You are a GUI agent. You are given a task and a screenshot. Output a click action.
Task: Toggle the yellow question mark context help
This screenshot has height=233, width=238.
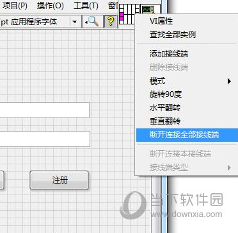111,22
